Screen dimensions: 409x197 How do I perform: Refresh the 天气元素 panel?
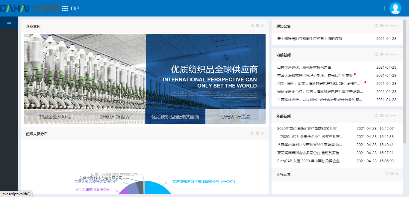coord(387,174)
